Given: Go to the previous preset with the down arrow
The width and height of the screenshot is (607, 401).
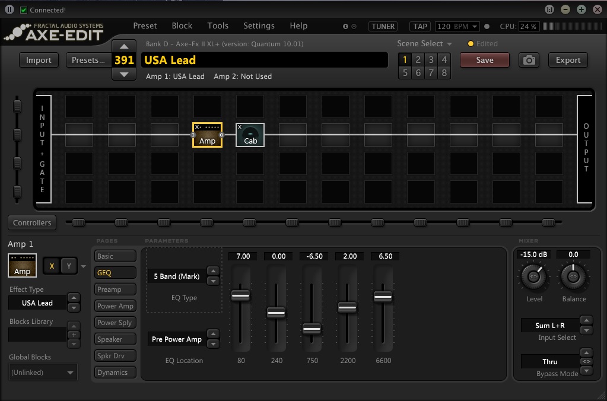Looking at the screenshot, I should coord(124,74).
